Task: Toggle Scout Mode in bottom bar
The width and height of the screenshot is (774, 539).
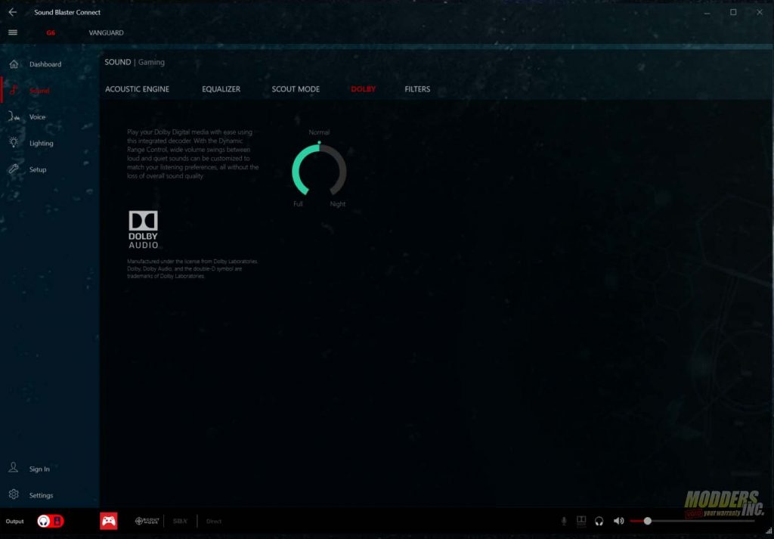Action: tap(147, 521)
